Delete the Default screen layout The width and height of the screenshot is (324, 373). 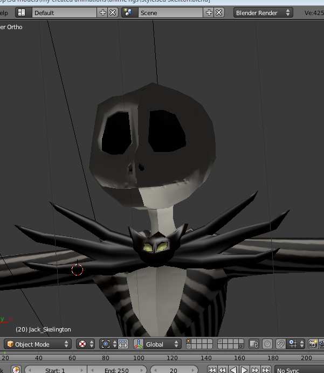click(113, 12)
